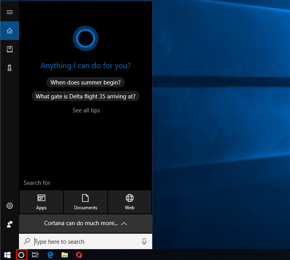The image size is (290, 260).
Task: Open Cortana settings gear icon
Action: (10, 206)
